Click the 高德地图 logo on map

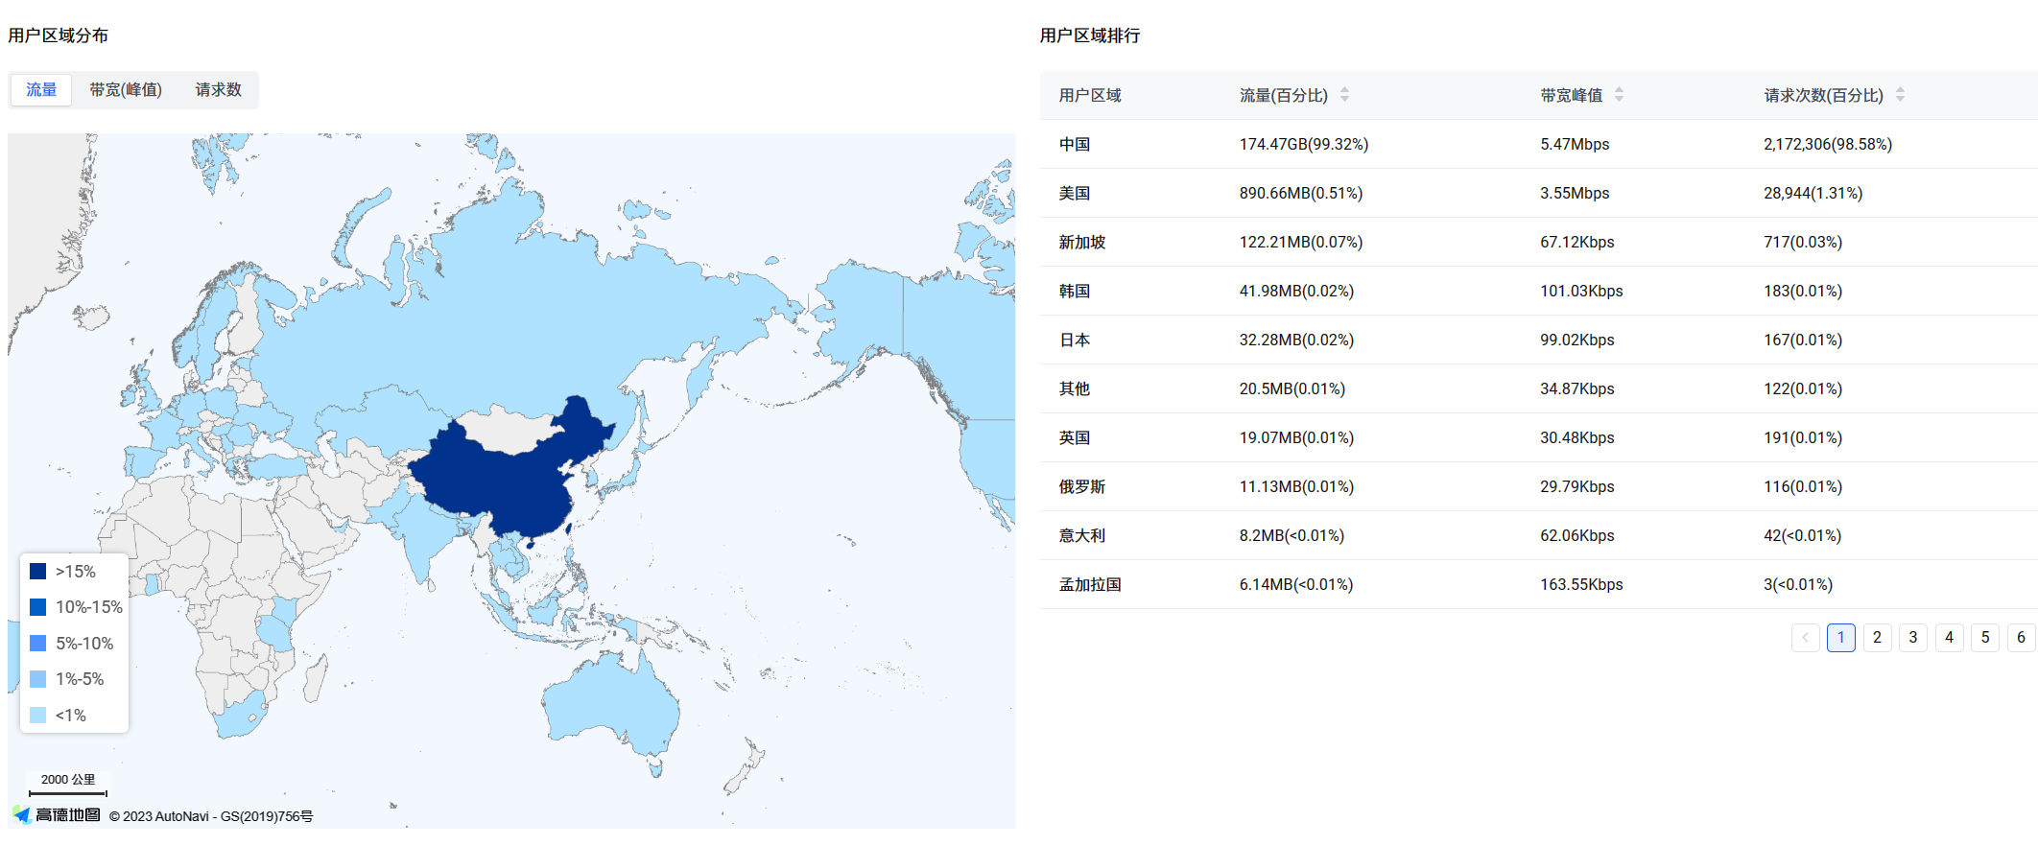(58, 815)
